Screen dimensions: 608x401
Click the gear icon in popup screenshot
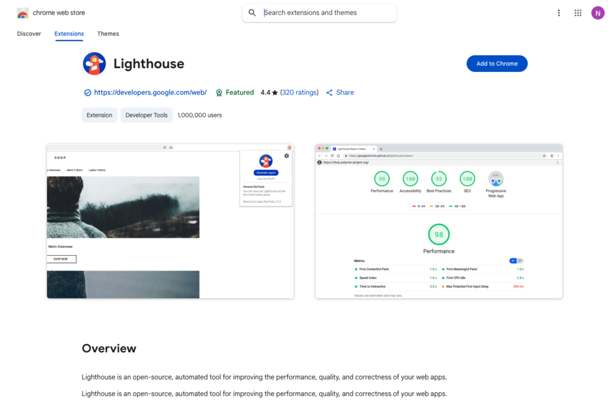pos(287,156)
